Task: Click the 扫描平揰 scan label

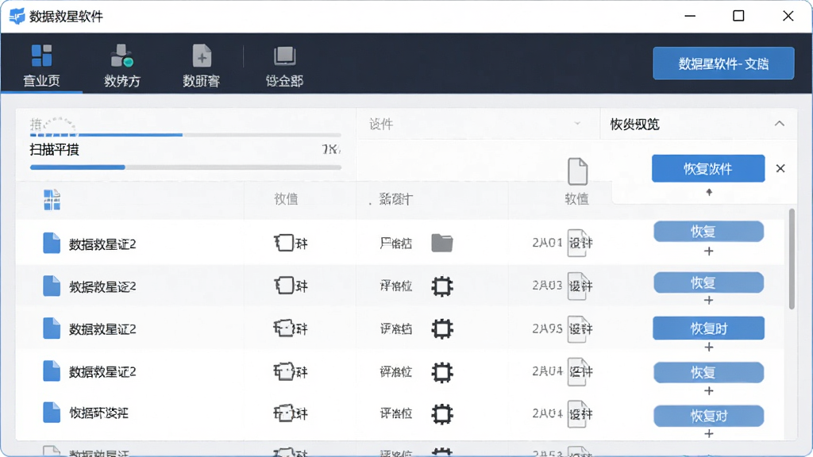Action: click(x=55, y=150)
